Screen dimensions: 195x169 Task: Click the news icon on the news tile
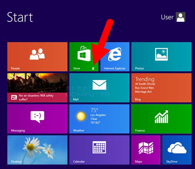point(14,97)
